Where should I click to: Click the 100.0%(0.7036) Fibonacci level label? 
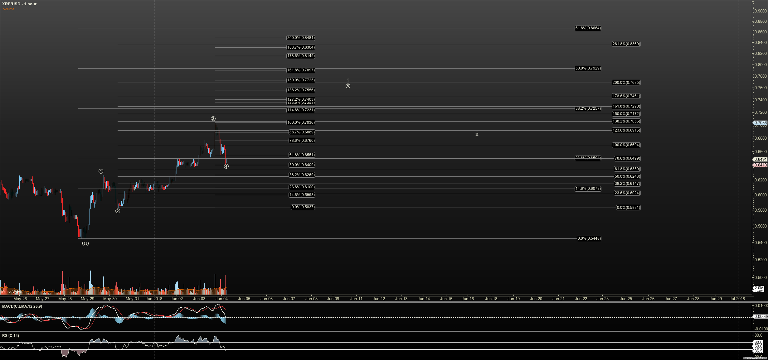pos(301,122)
